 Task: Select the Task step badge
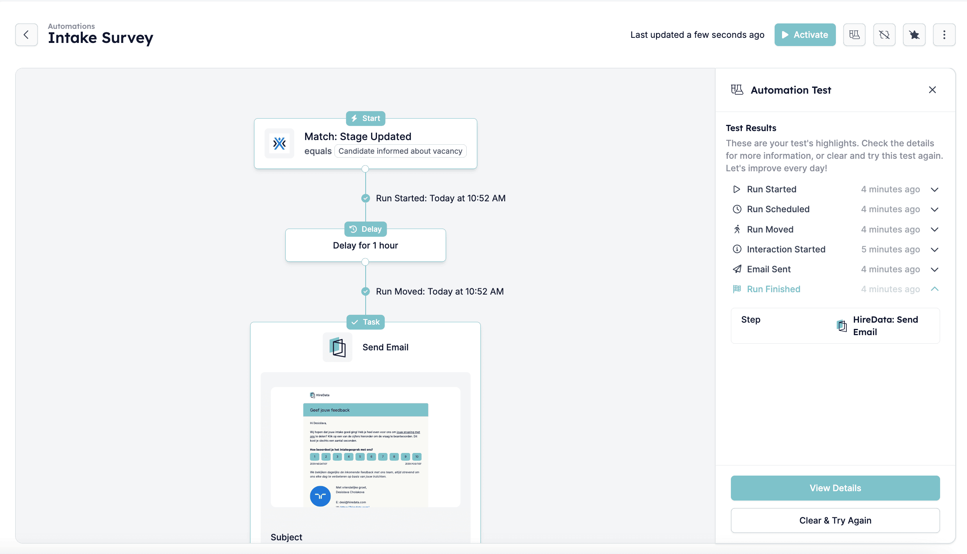point(366,322)
